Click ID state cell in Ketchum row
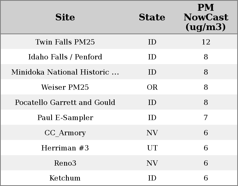The height and width of the screenshot is (186, 238). click(152, 178)
